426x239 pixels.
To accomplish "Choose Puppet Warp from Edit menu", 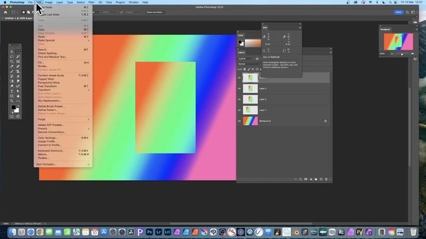I will pos(63,79).
